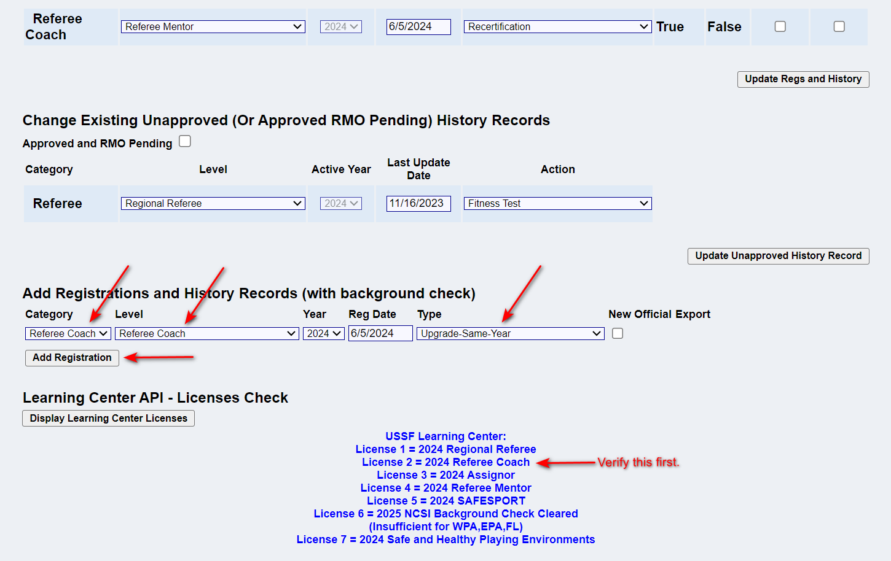The image size is (891, 561).
Task: Open the Recertification action dropdown
Action: pos(558,26)
